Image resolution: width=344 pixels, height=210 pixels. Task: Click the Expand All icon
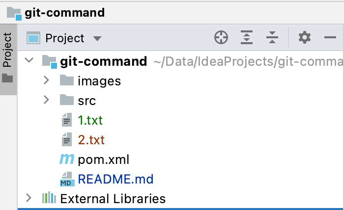pos(247,37)
